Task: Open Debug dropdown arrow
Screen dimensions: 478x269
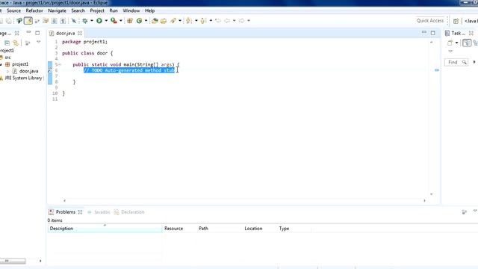Action: tap(91, 21)
